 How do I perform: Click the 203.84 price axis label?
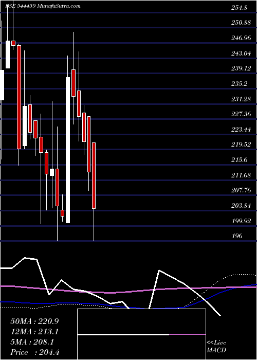point(241,206)
